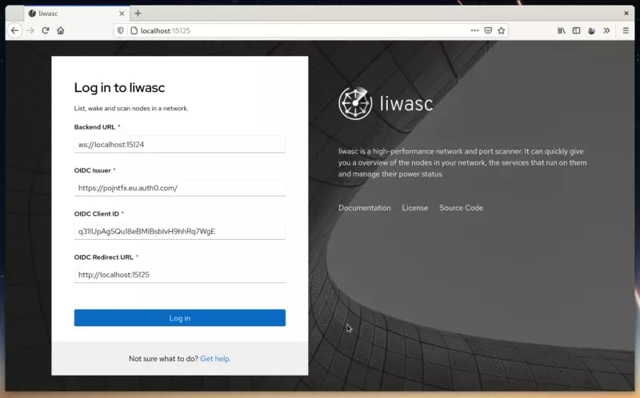The height and width of the screenshot is (398, 640).
Task: Click the forward navigation arrow
Action: coord(30,30)
